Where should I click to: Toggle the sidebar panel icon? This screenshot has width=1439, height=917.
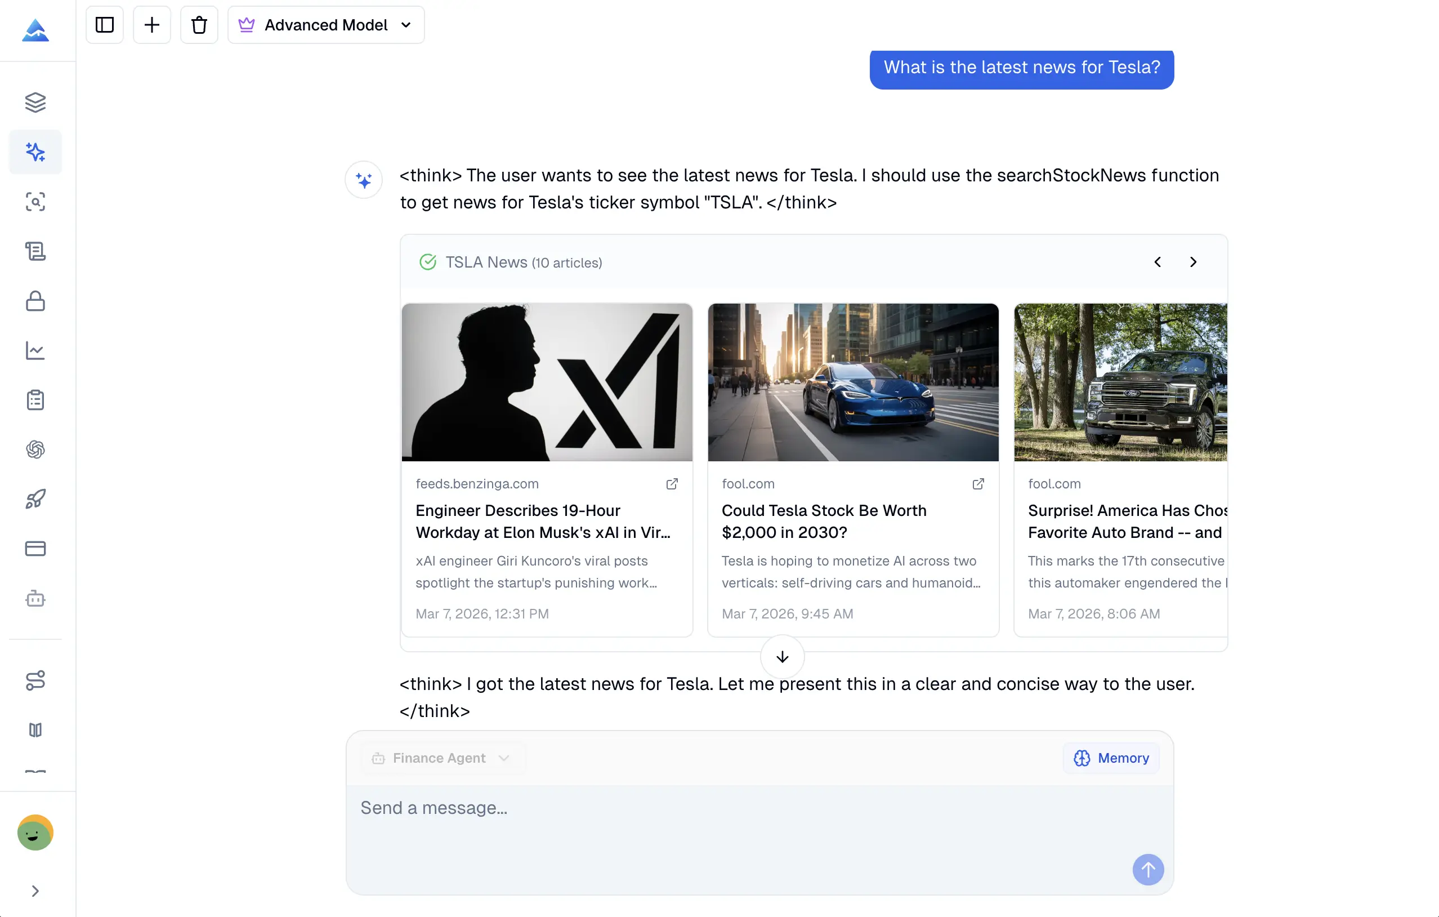coord(105,25)
